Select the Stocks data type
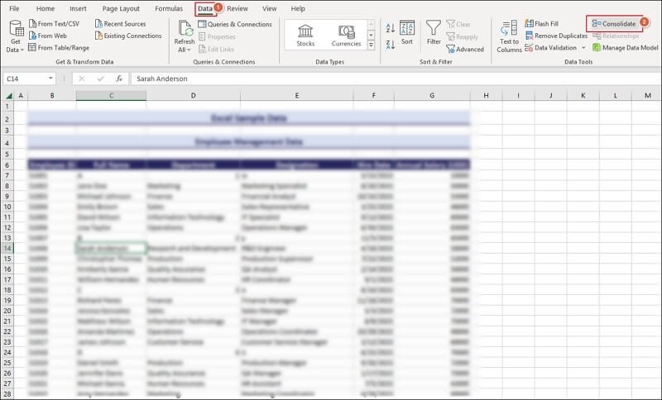 click(x=305, y=35)
